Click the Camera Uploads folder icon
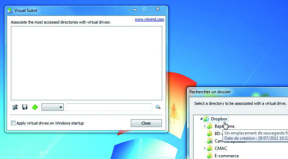The width and height of the screenshot is (288, 159). pyautogui.click(x=210, y=141)
